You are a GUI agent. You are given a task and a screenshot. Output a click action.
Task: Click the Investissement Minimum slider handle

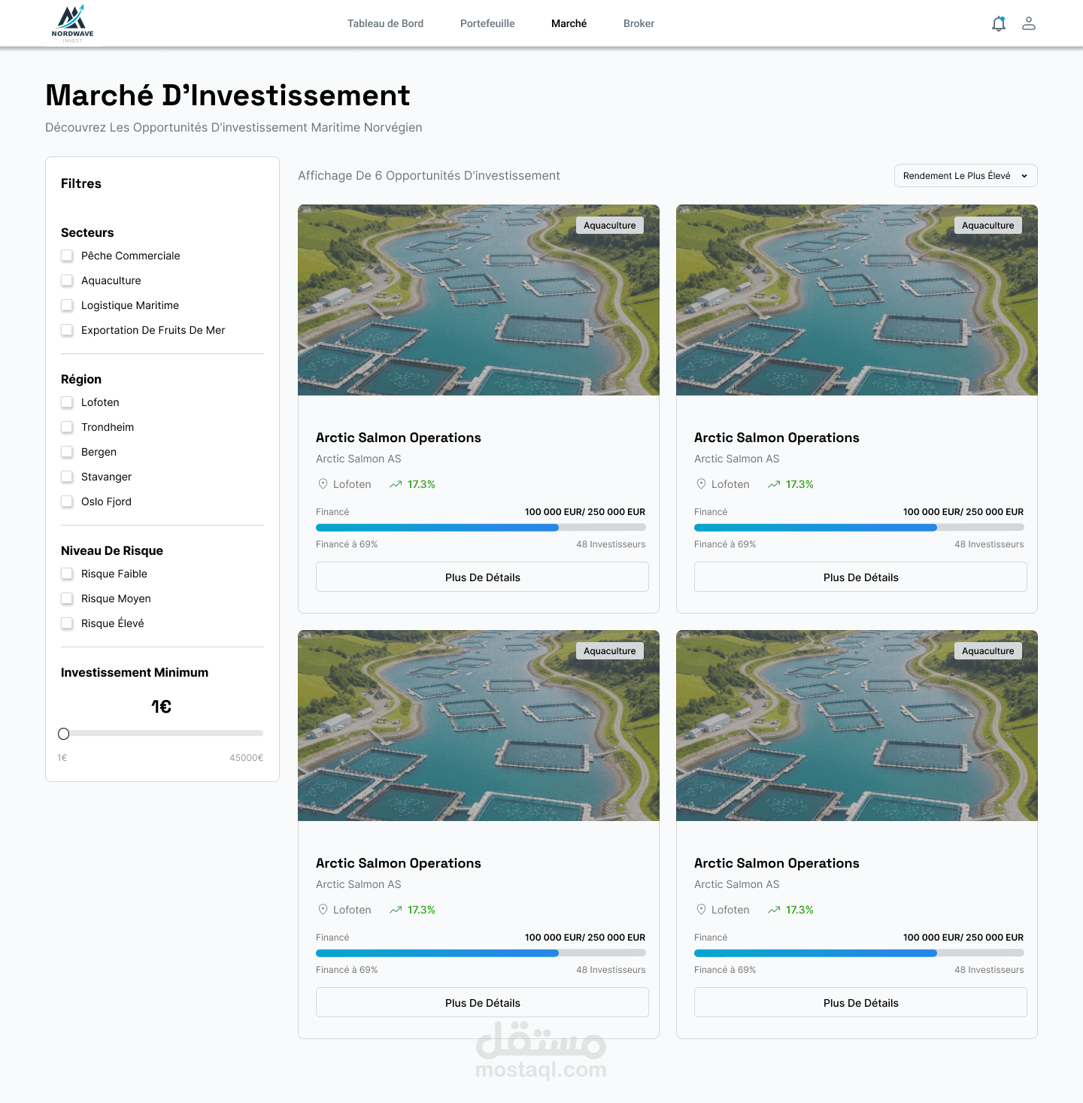[x=64, y=734]
